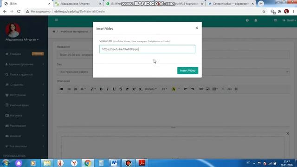
Task: Open Учебные материалы breadcrumb link
Action: (x=74, y=32)
